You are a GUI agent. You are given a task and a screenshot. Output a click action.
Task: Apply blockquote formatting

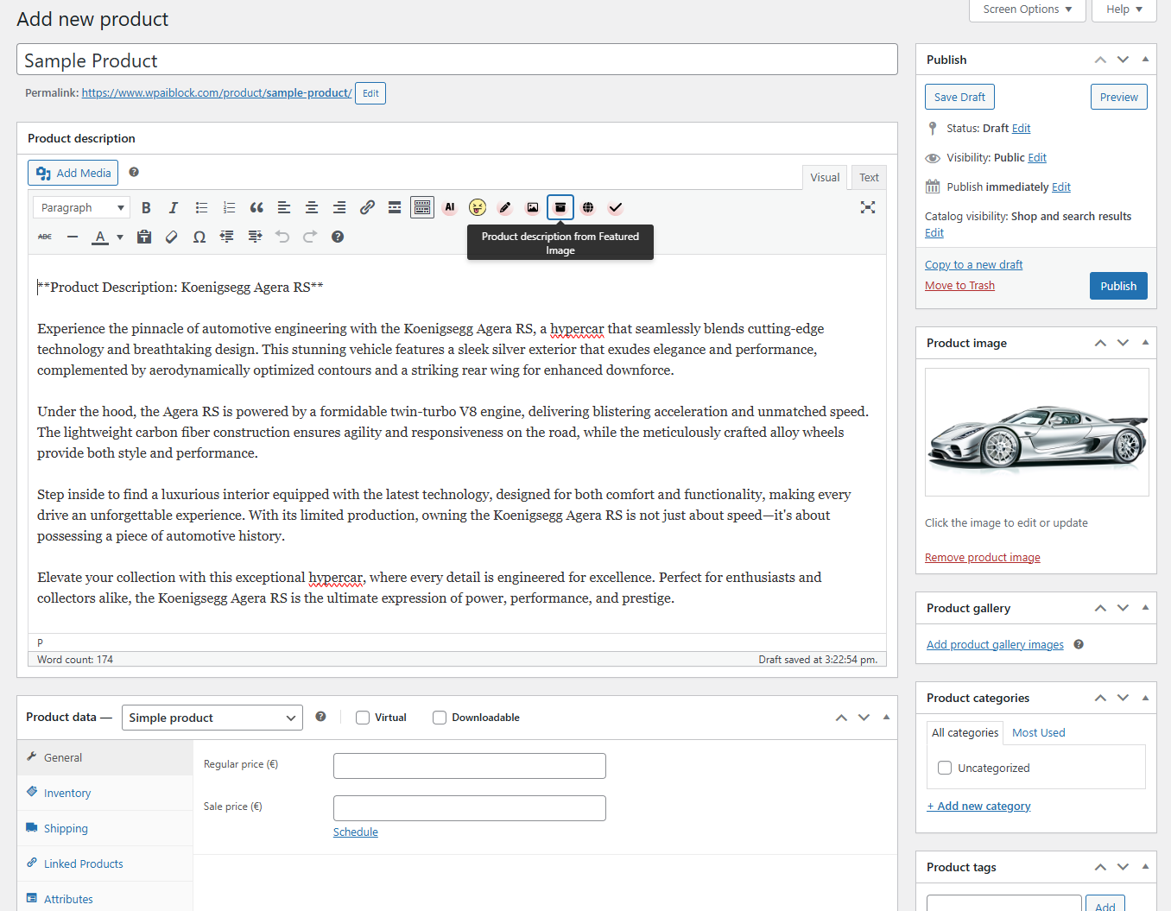coord(256,207)
